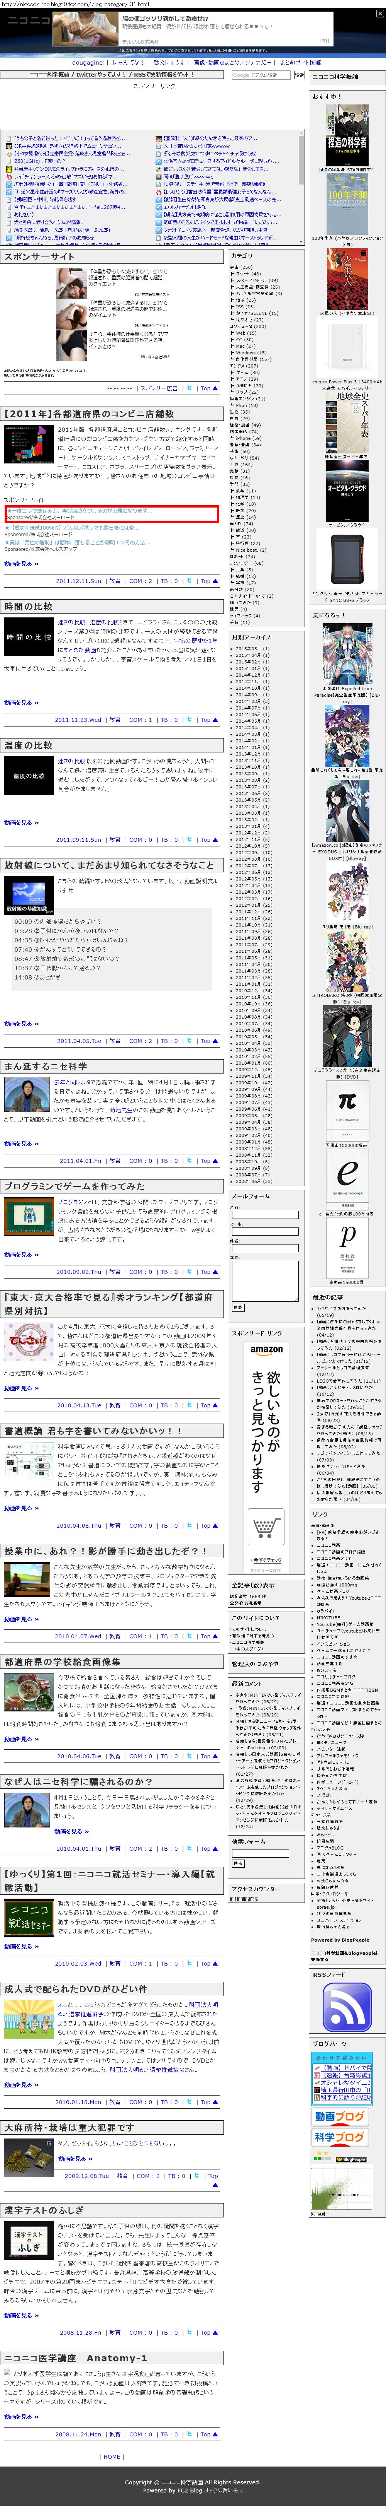Open post 【2011年】各都道府県のコンビニ店舗数

pos(89,414)
